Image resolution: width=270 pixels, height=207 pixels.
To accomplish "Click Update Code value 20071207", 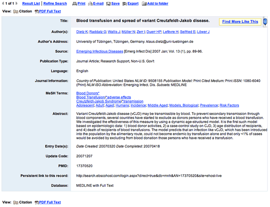I will [84, 156].
